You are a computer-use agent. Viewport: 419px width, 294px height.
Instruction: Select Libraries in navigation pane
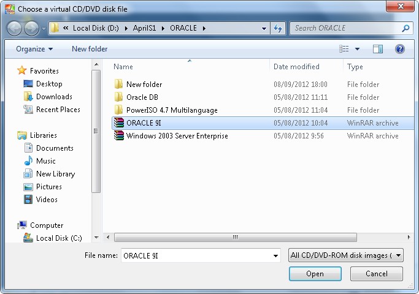[44, 135]
